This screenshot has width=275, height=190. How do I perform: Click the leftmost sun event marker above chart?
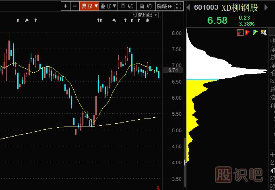coord(27,20)
